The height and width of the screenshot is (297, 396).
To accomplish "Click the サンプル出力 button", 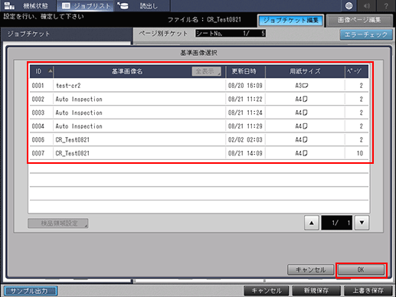I will point(31,291).
